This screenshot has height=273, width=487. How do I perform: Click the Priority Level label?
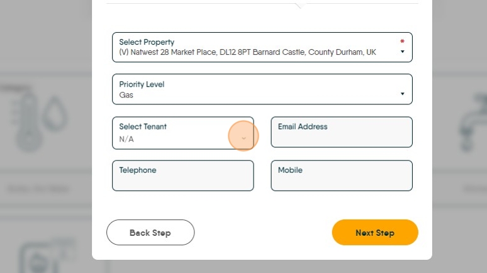142,84
